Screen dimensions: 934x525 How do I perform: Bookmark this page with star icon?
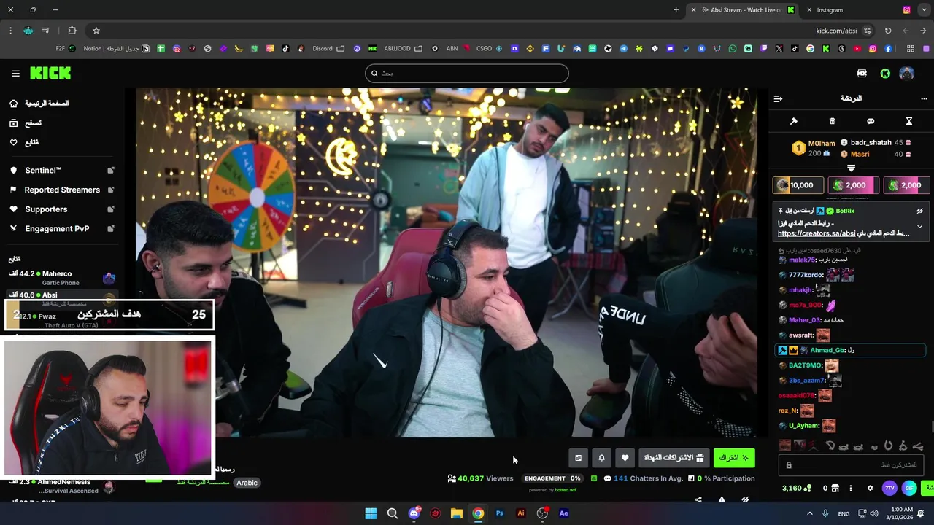coord(96,31)
